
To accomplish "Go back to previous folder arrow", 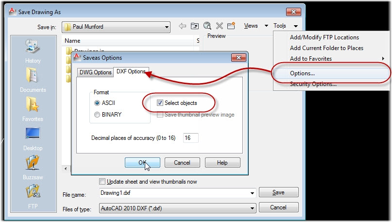I will (183, 26).
